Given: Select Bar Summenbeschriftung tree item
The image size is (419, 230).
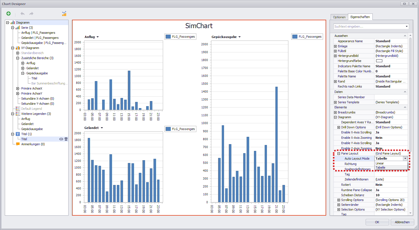Looking at the screenshot, I should pos(49,83).
